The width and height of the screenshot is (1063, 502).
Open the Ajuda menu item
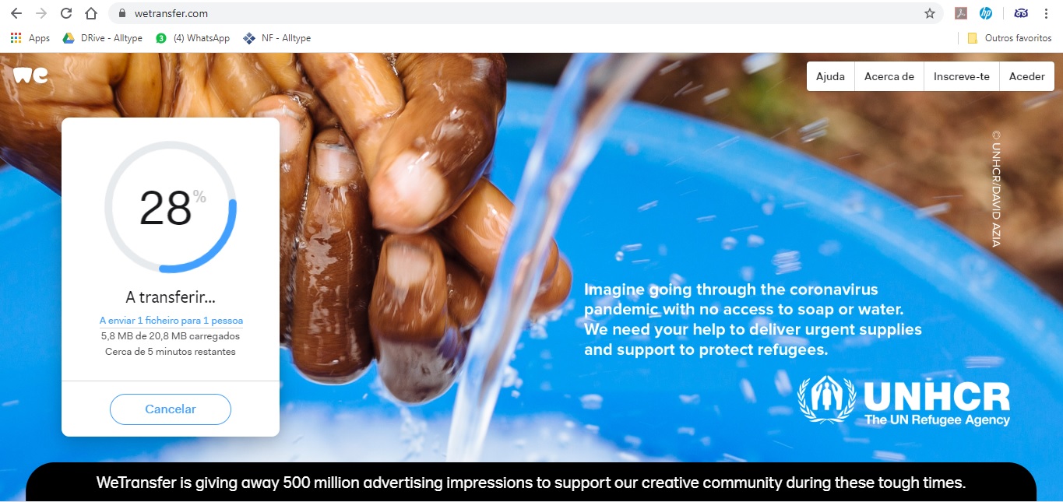click(x=830, y=76)
